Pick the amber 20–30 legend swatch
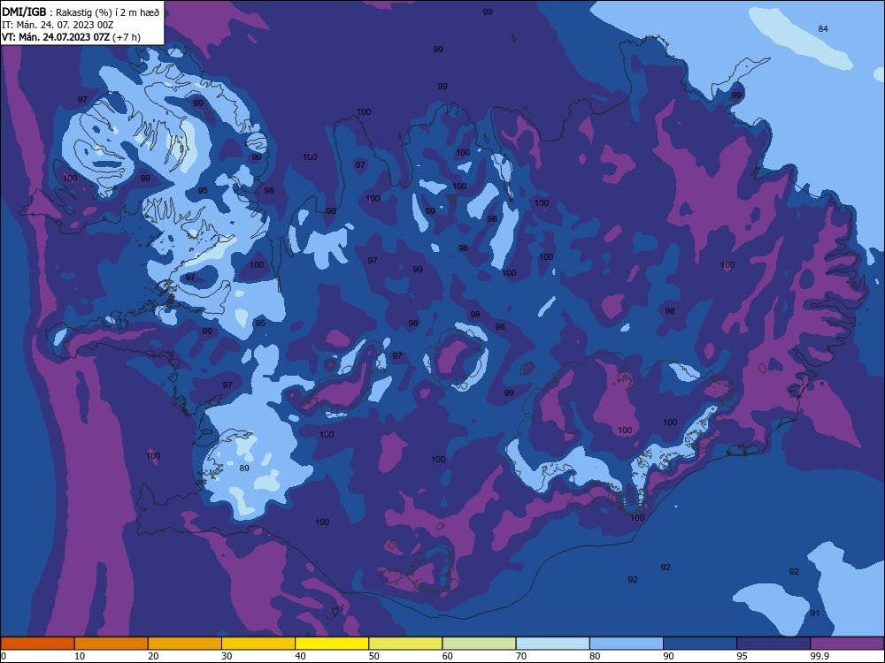Viewport: 885px width, 663px height. 185,644
